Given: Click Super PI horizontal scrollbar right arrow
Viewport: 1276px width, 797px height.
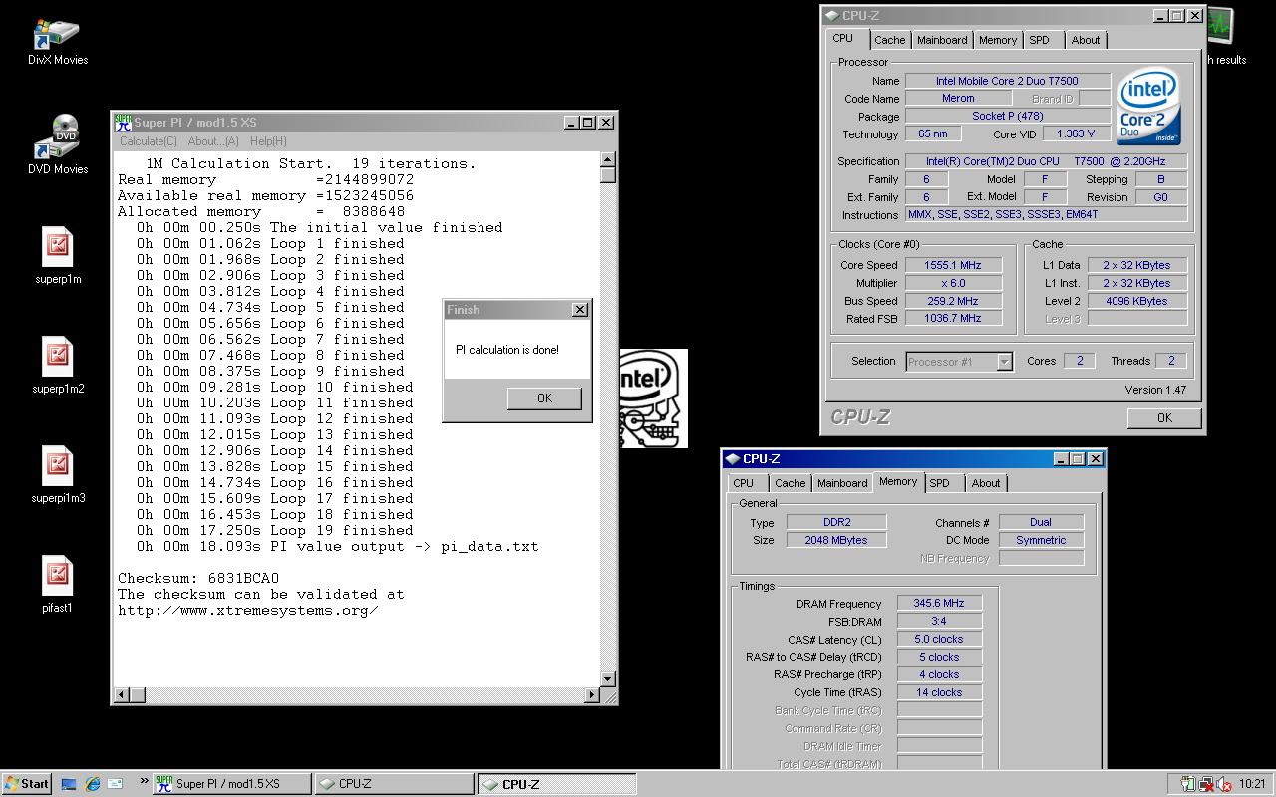Looking at the screenshot, I should pyautogui.click(x=592, y=694).
